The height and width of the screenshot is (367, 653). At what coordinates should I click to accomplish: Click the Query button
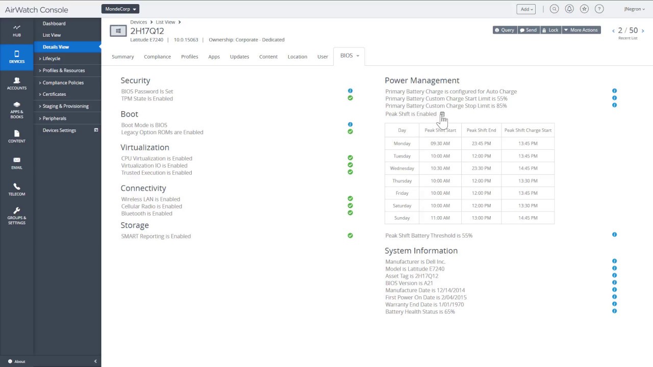[505, 30]
